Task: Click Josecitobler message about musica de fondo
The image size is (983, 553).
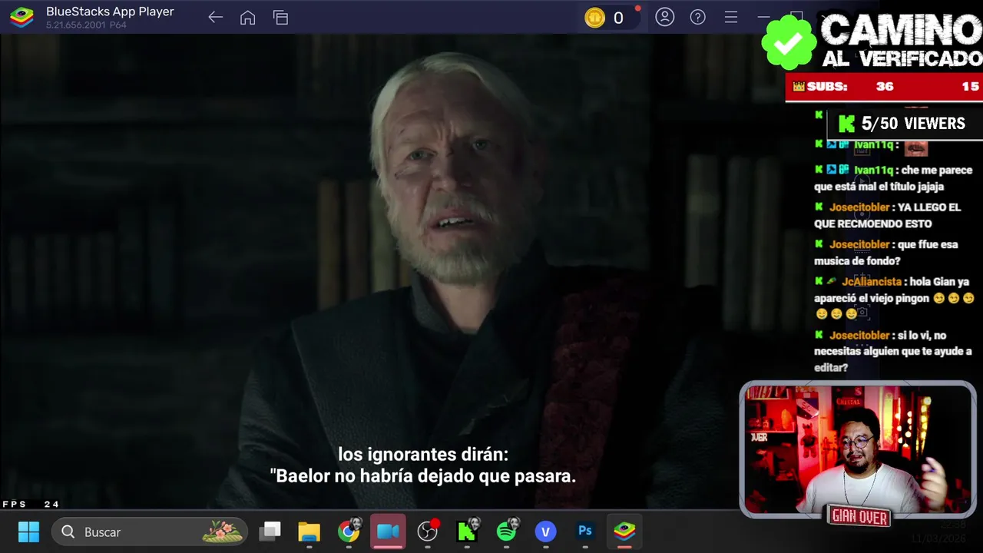Action: pyautogui.click(x=886, y=253)
